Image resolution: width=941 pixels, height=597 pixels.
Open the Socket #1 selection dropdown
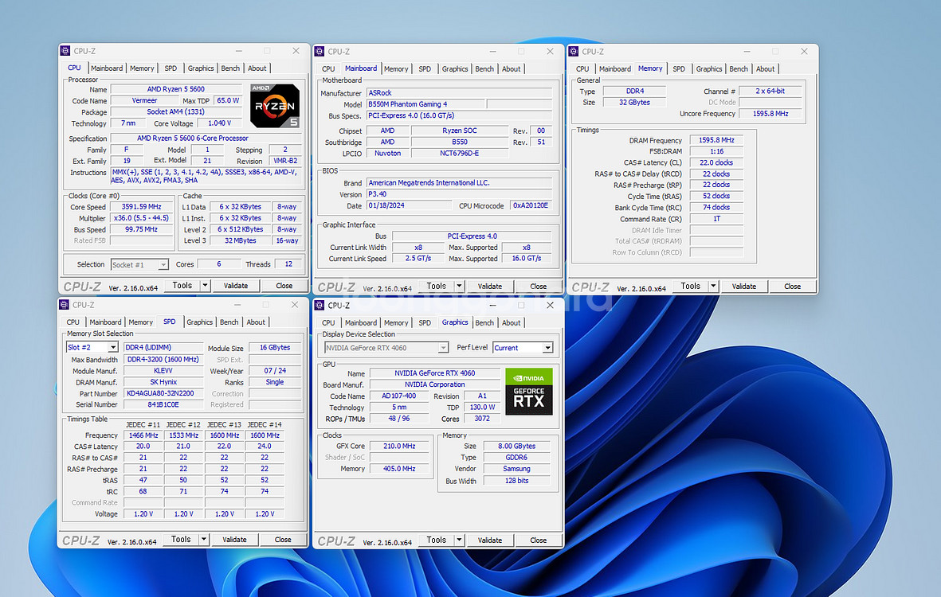(163, 265)
